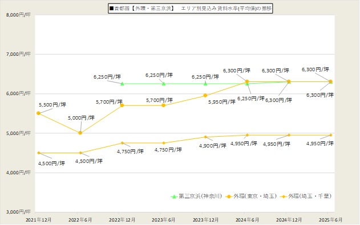The height and width of the screenshot is (225, 360).
Task: Select the diamond legend marker for 外環(埼玉・千葉)
Action: (284, 197)
